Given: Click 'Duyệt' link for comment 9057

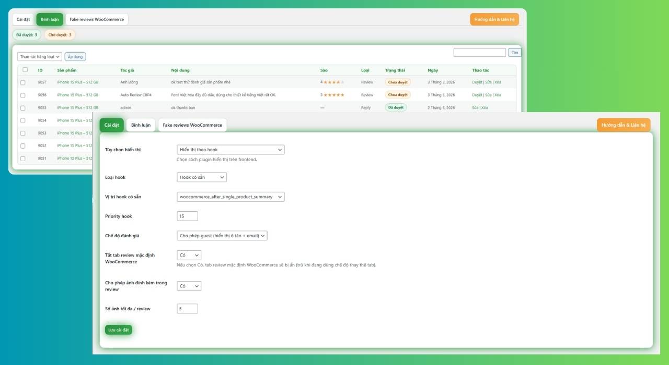Looking at the screenshot, I should pos(477,82).
